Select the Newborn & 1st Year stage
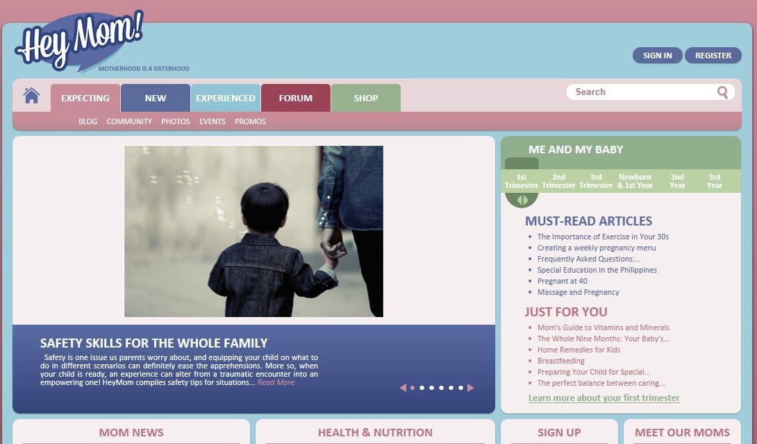 click(635, 181)
